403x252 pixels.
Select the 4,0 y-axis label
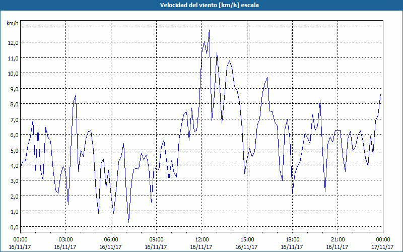pyautogui.click(x=14, y=166)
